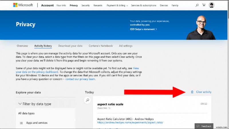229x129 pixels.
Task: Open Your info page
Action: coord(61,5)
